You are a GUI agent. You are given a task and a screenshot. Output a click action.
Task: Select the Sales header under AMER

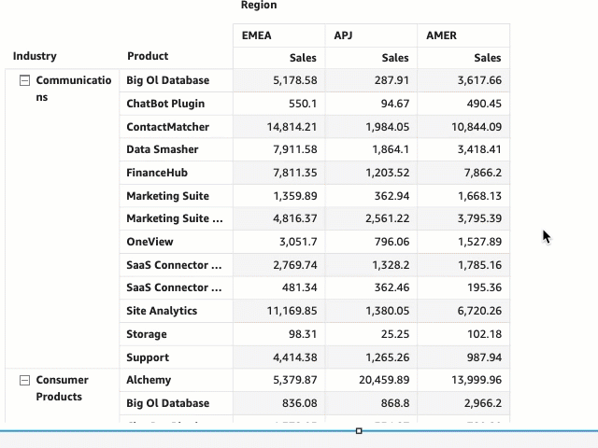[x=487, y=58]
